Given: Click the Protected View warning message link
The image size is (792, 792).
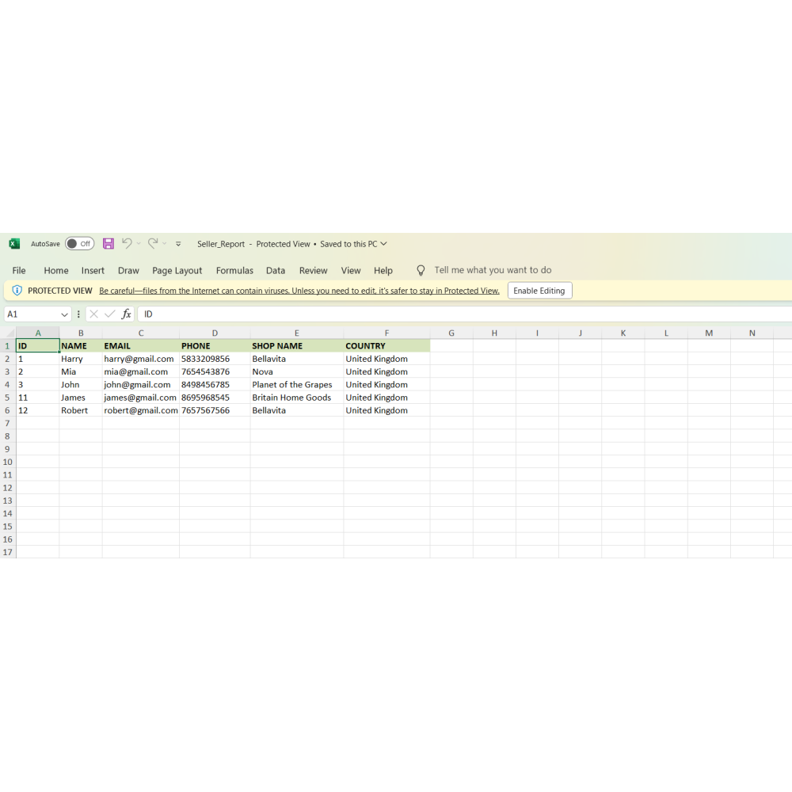Looking at the screenshot, I should 299,291.
